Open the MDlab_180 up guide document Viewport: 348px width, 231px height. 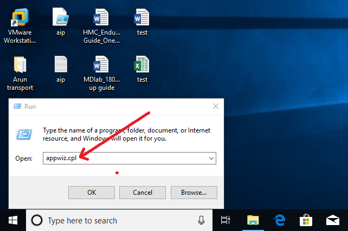pos(101,74)
